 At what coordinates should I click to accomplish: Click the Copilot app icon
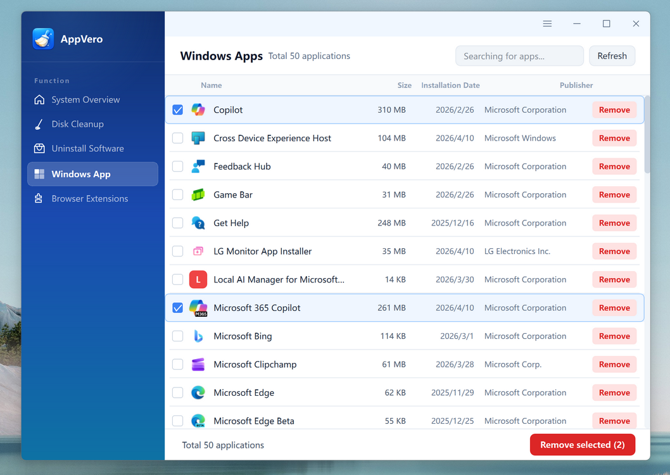[198, 110]
